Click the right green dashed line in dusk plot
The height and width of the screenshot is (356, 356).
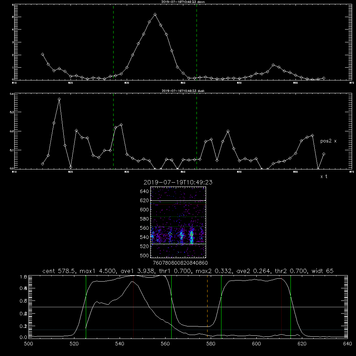pos(197,131)
